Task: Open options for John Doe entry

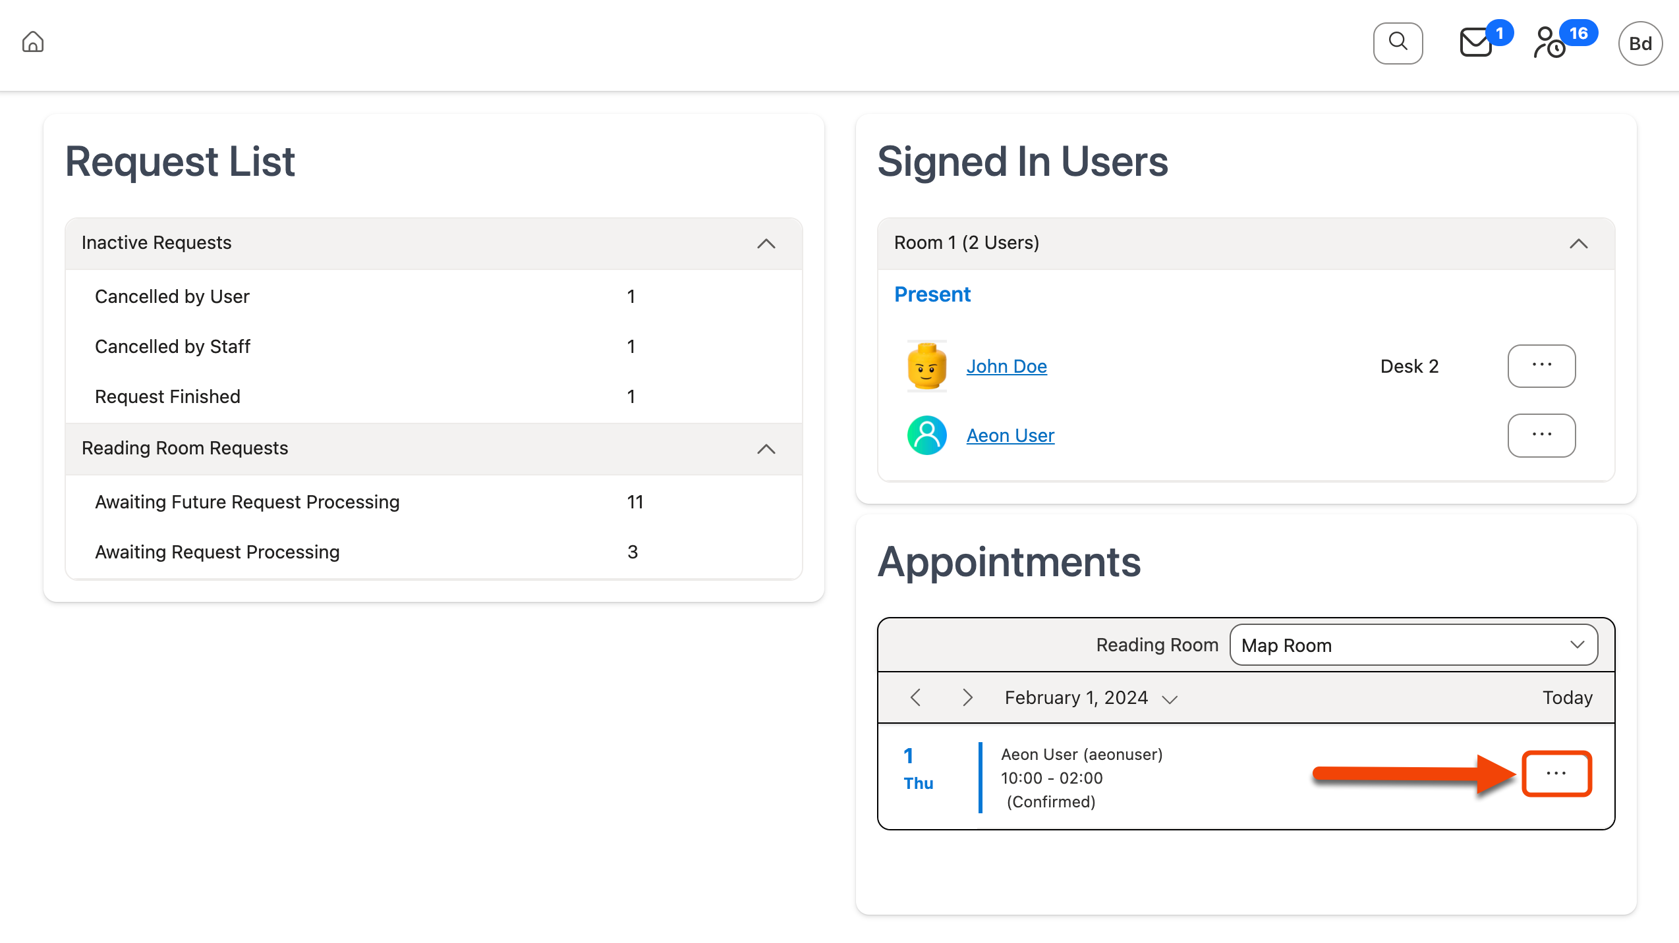Action: tap(1541, 366)
